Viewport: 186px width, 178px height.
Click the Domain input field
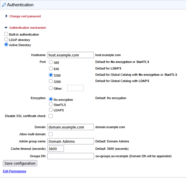(x=71, y=127)
